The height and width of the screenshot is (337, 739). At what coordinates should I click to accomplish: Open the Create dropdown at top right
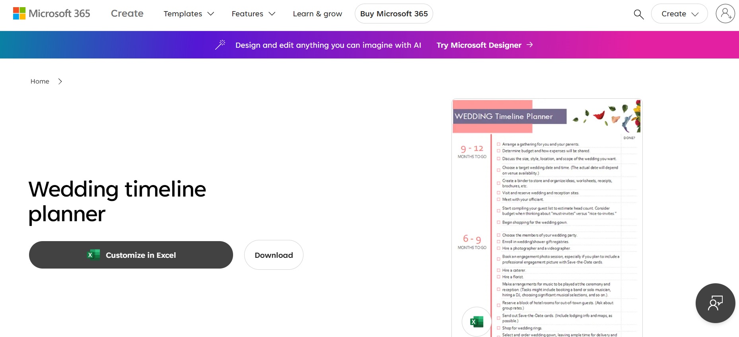pyautogui.click(x=679, y=14)
